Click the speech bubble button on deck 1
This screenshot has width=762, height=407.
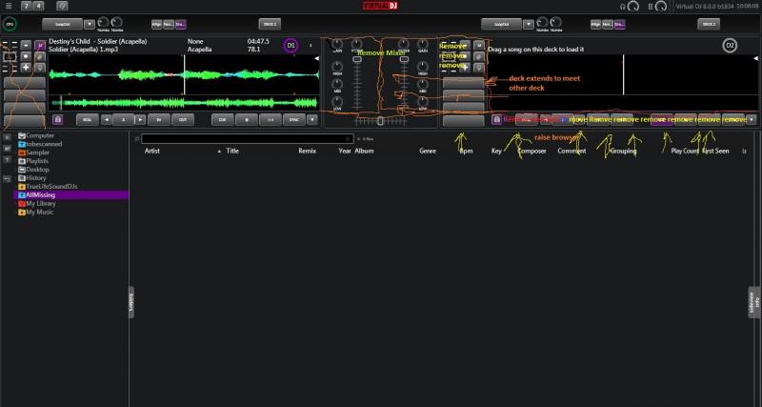(40, 67)
